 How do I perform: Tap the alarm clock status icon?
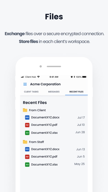pyautogui.click(x=72, y=77)
